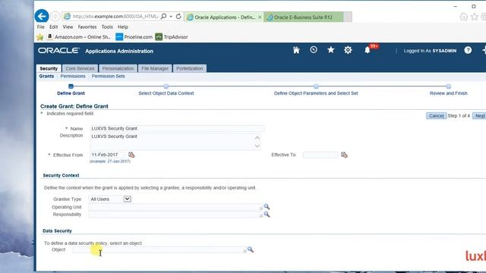
Task: Refresh the page with reload icon
Action: 178,17
